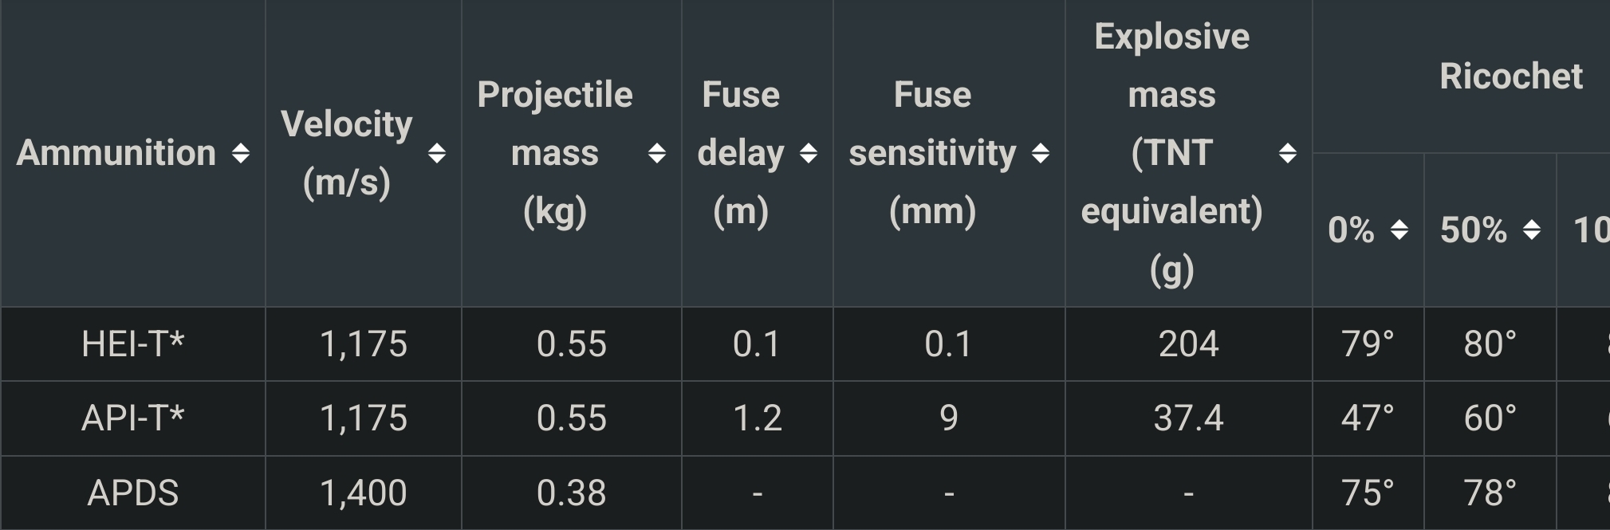This screenshot has height=530, width=1610.
Task: Select the HEI-T* ammunition row name
Action: 133,344
